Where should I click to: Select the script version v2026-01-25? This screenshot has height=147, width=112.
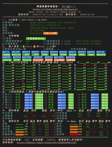coord(87,15)
